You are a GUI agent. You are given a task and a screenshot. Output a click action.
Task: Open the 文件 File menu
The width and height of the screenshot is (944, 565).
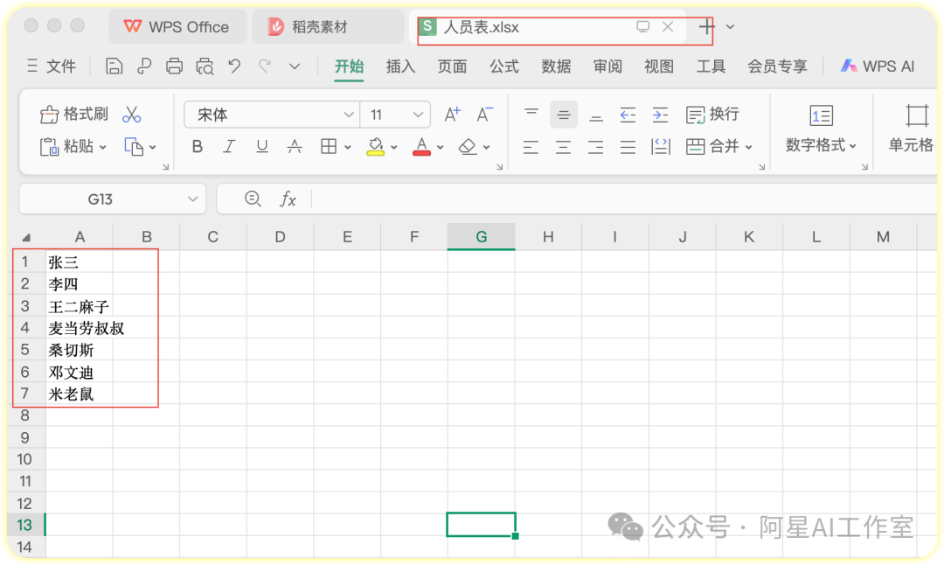coord(52,66)
